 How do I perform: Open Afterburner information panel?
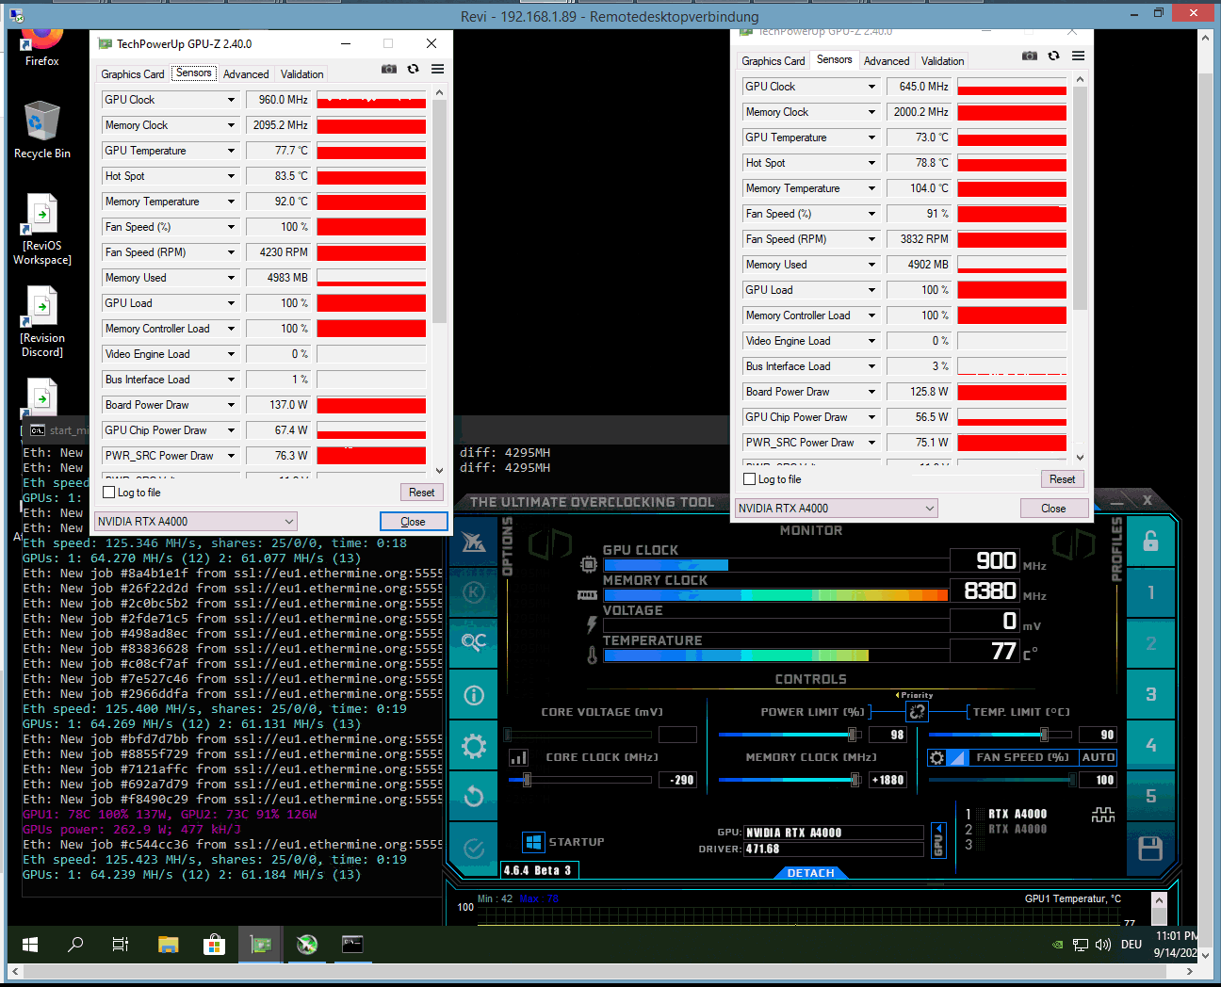pyautogui.click(x=474, y=695)
